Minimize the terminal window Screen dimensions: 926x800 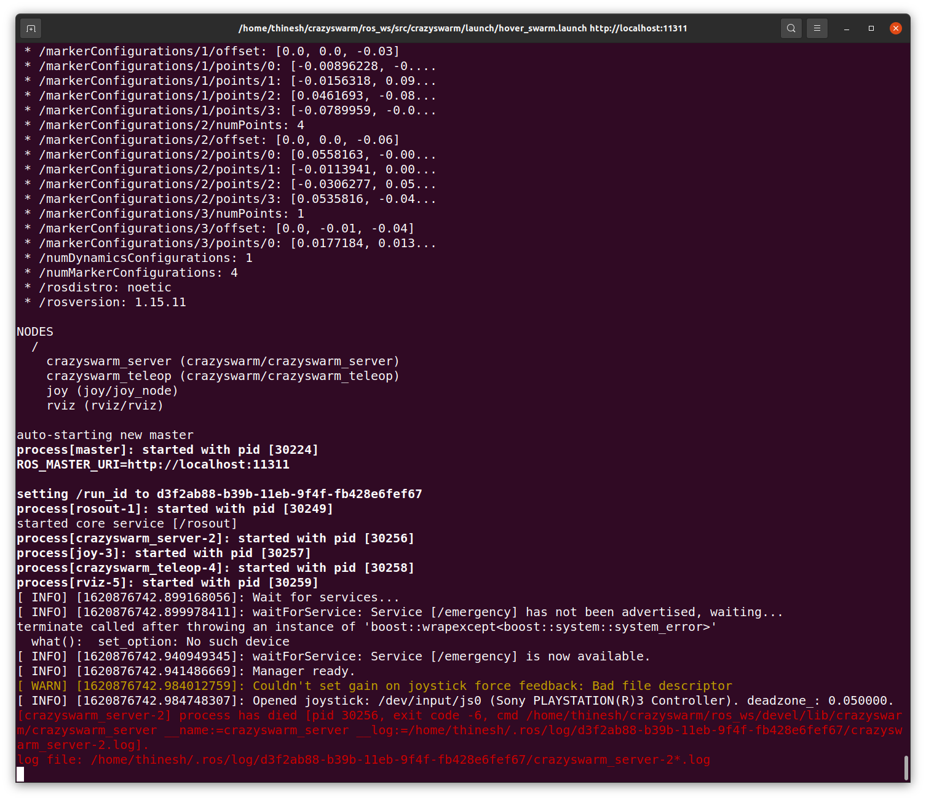pyautogui.click(x=847, y=28)
